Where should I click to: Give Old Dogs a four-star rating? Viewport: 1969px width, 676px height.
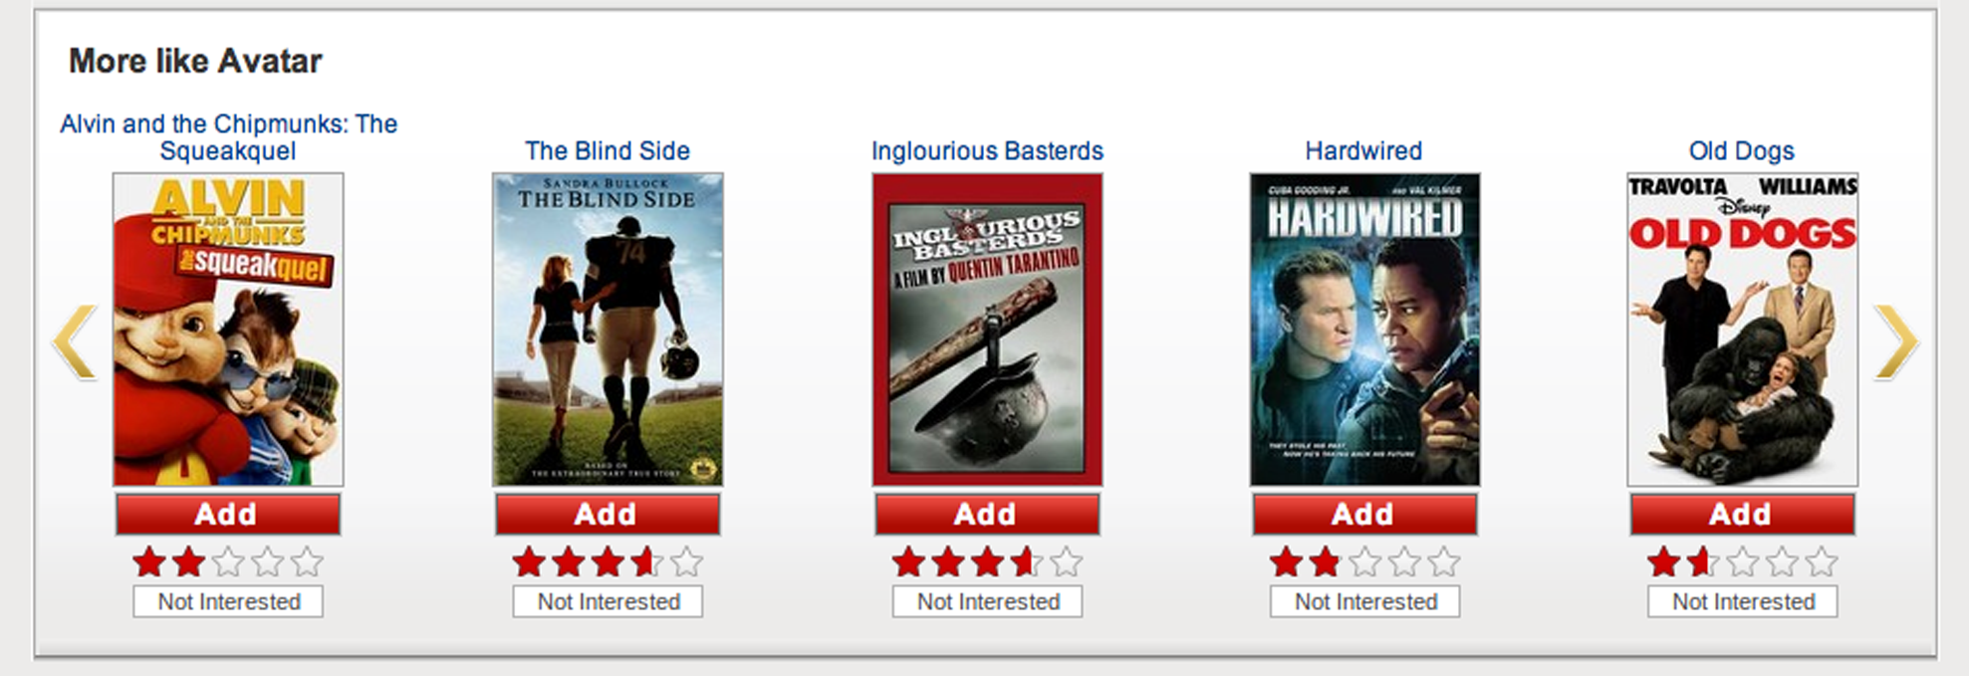1782,563
